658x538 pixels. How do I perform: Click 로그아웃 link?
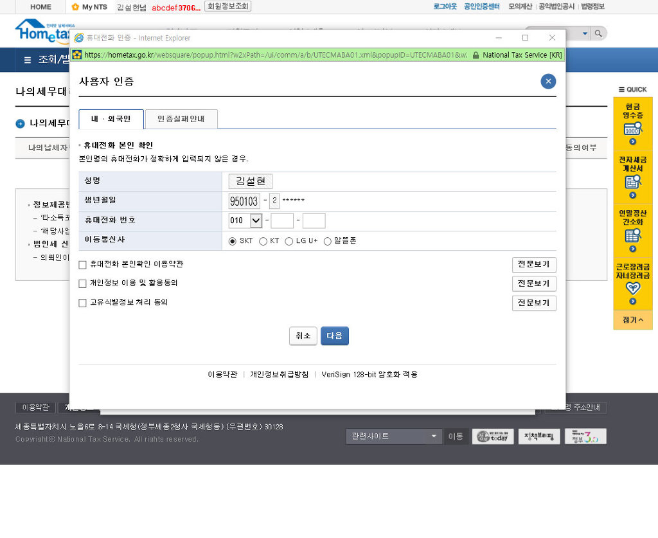click(445, 6)
